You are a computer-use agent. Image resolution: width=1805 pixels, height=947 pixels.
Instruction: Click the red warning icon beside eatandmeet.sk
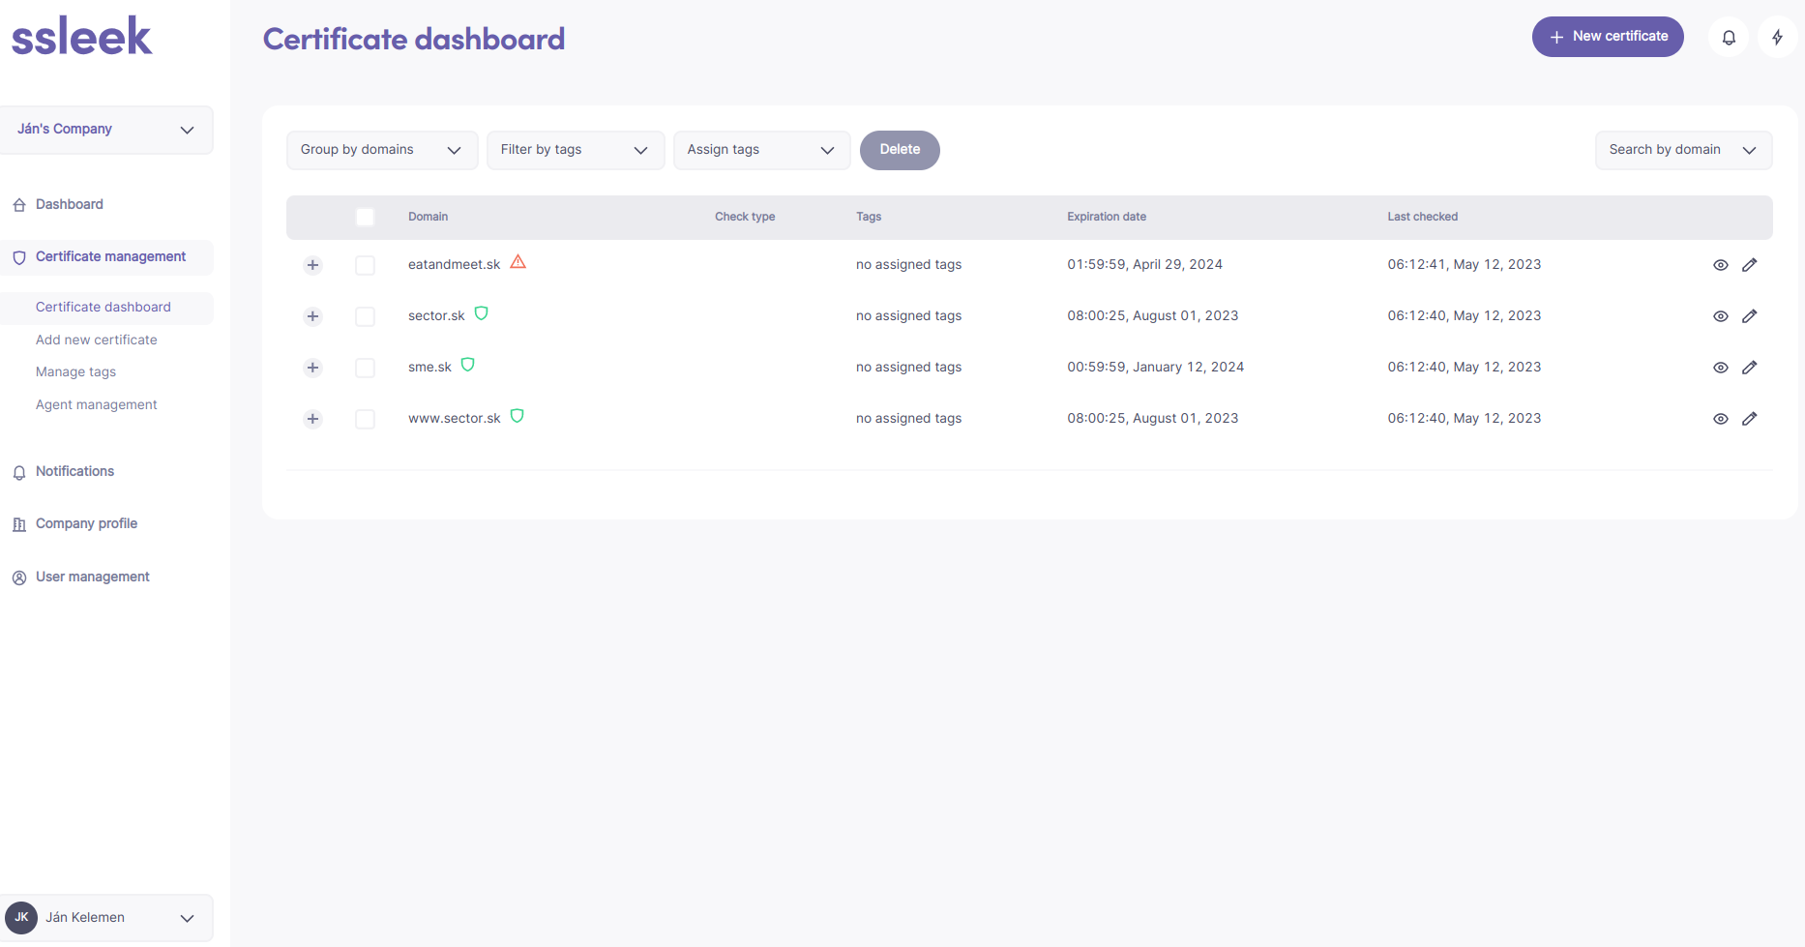pos(518,262)
